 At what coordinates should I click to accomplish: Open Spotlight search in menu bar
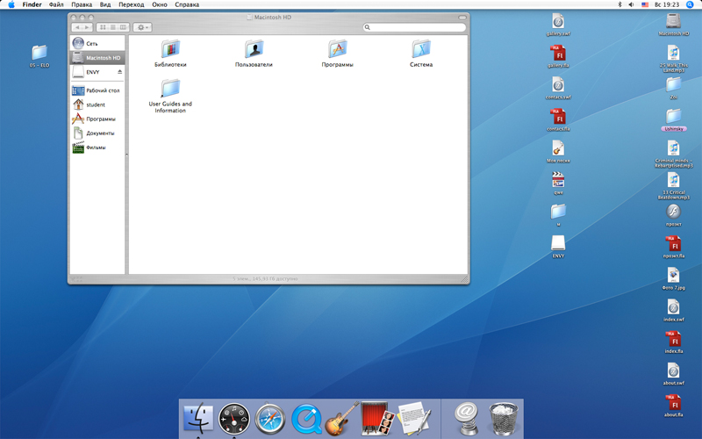pos(690,4)
